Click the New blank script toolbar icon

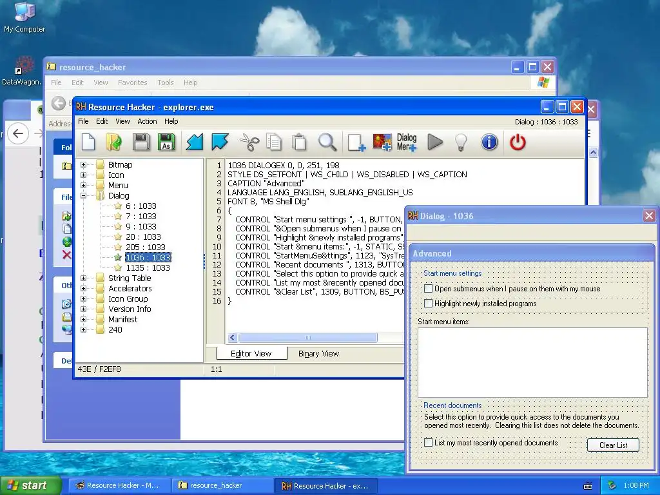point(88,142)
